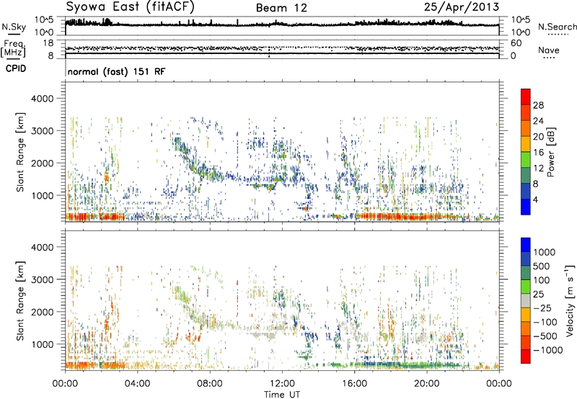Click the N.Search legend label
The height and width of the screenshot is (399, 577).
pyautogui.click(x=558, y=27)
